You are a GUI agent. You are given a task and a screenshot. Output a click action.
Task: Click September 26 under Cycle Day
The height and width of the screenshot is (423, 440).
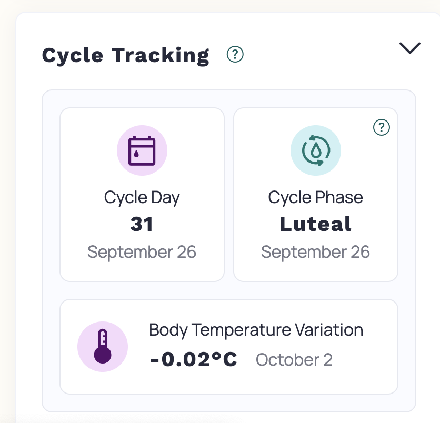coord(142,251)
